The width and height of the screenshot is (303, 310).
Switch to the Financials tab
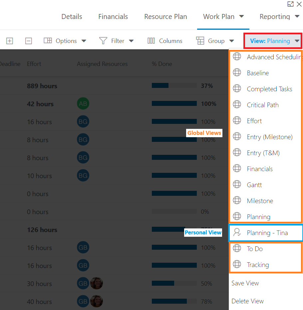(x=113, y=17)
